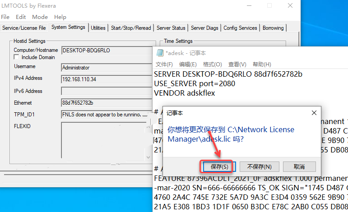Click the Username field showing Administrator
The width and height of the screenshot is (348, 212).
[107, 68]
